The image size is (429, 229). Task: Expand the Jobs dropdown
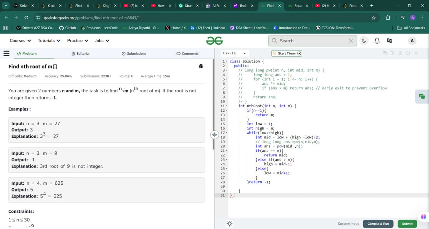(x=102, y=41)
